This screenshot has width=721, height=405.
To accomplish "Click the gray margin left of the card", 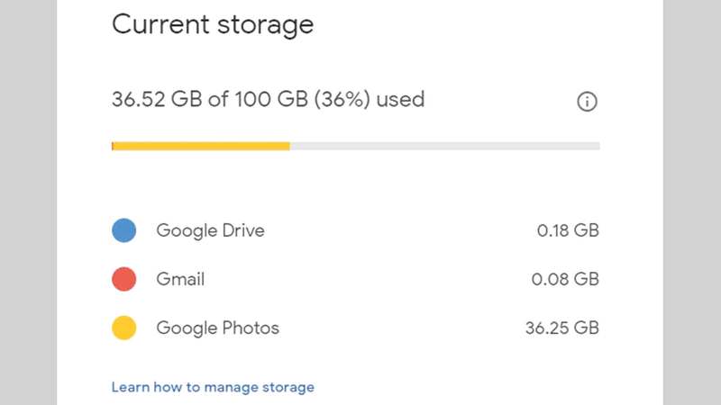I will (x=28, y=202).
